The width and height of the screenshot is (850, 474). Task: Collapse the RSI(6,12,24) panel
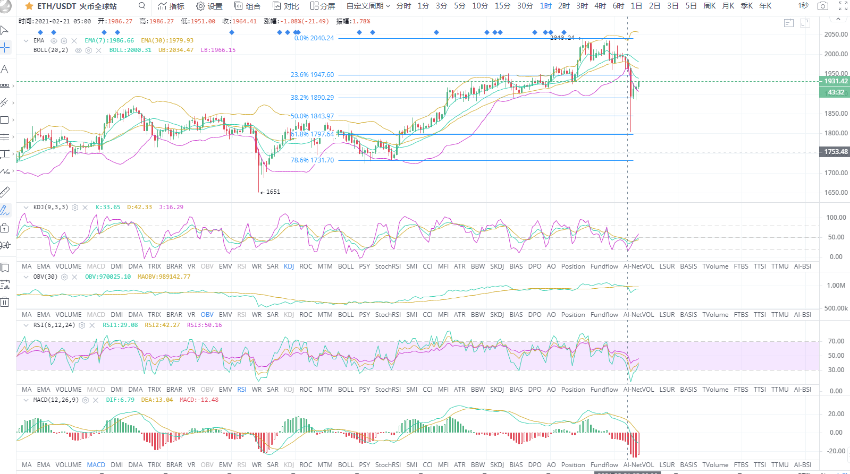point(26,325)
